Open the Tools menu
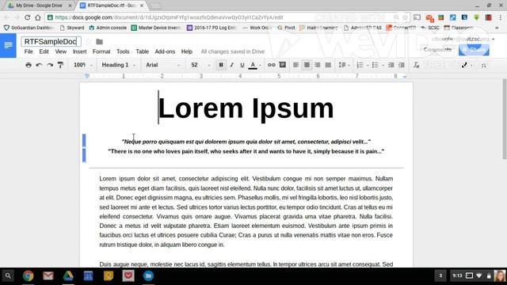 click(x=123, y=51)
